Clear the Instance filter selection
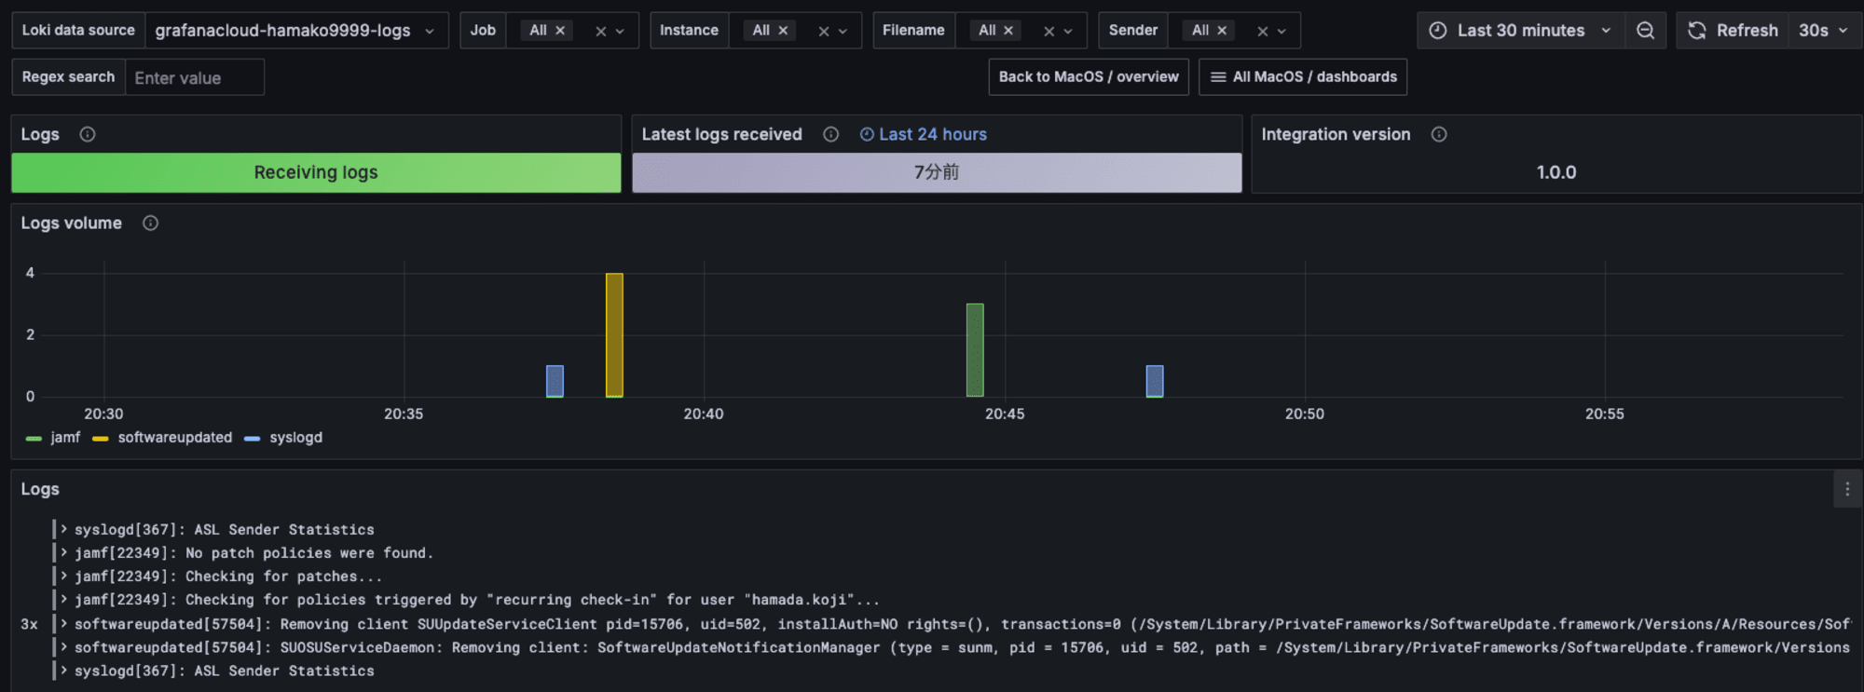The image size is (1864, 692). pos(823,32)
